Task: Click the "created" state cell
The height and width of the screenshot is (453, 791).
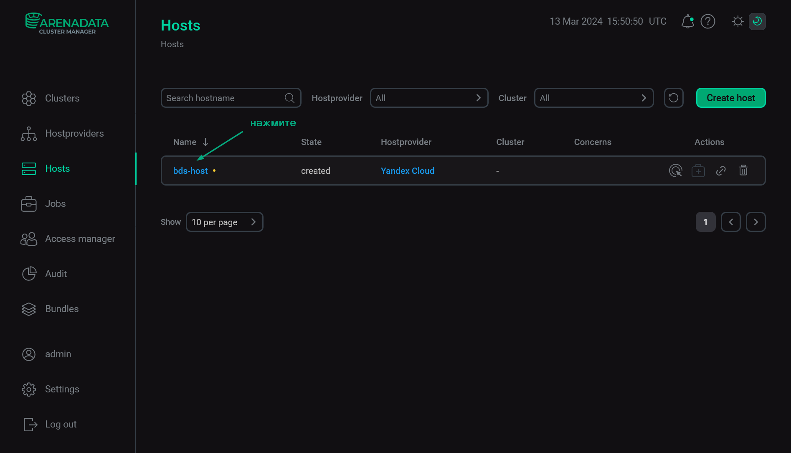Action: pyautogui.click(x=316, y=171)
